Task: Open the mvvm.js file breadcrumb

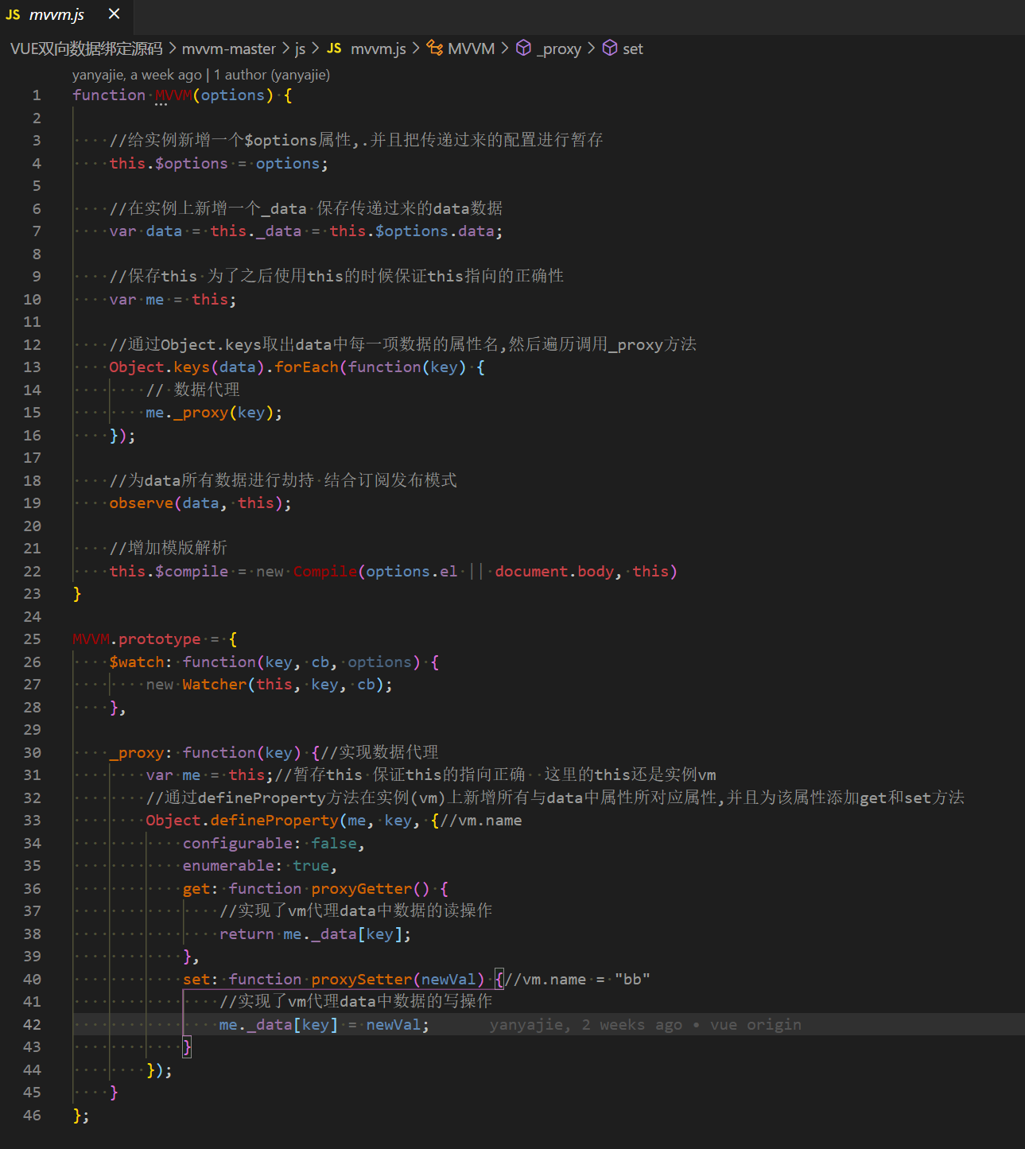Action: (x=378, y=49)
